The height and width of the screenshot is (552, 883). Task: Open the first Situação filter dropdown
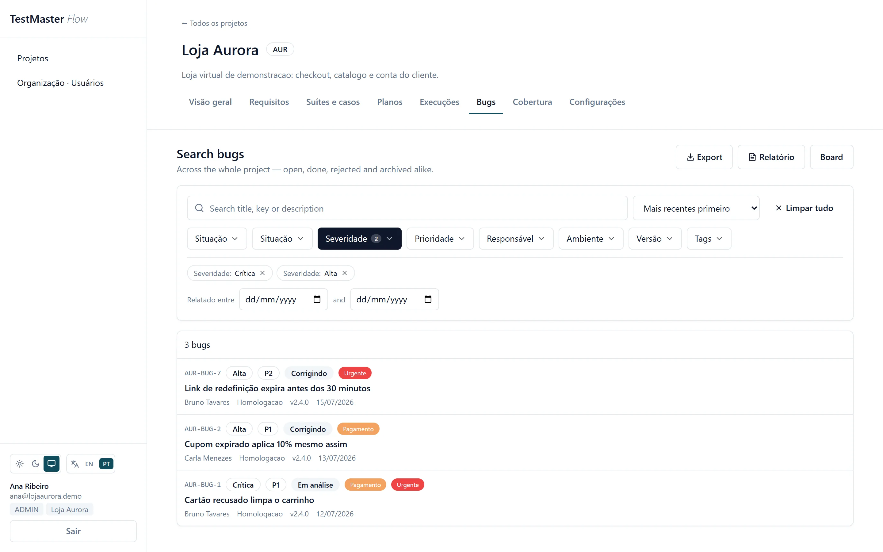pyautogui.click(x=217, y=238)
